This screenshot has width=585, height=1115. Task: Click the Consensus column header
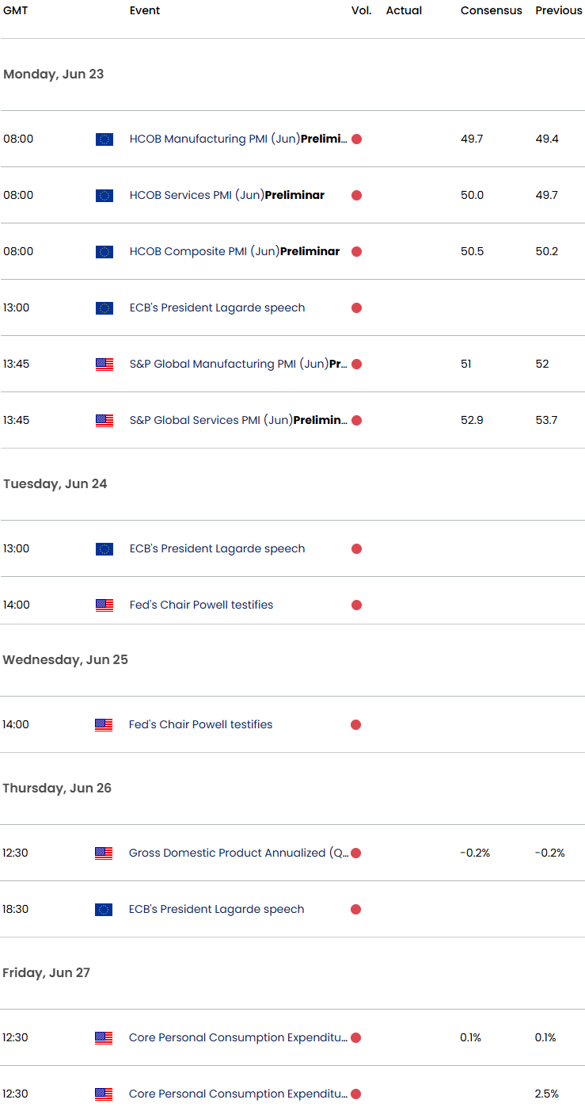coord(491,11)
